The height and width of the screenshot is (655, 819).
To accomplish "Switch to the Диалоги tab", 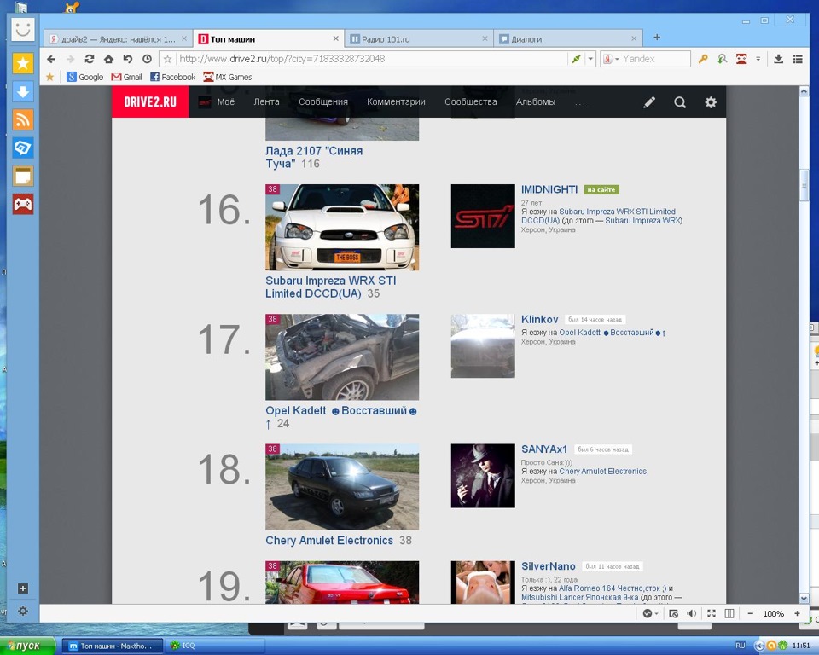I will pyautogui.click(x=567, y=39).
